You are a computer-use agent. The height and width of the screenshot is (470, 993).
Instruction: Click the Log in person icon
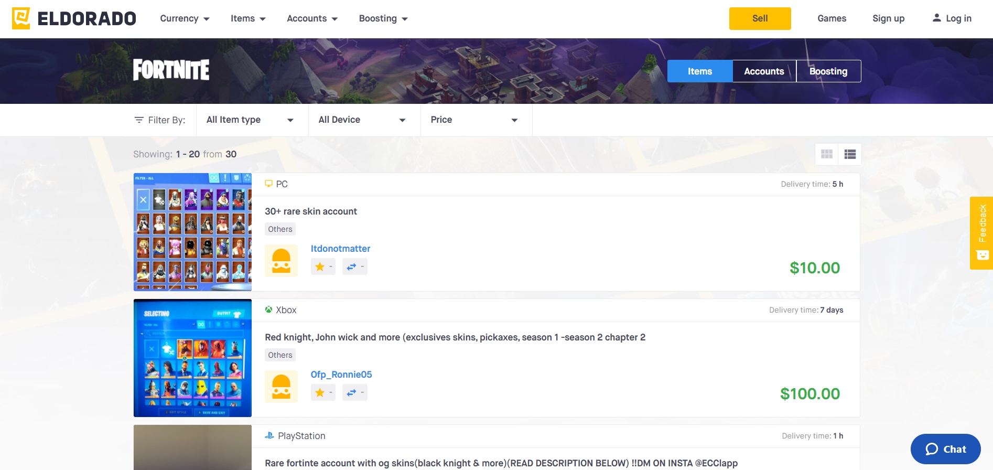tap(936, 18)
